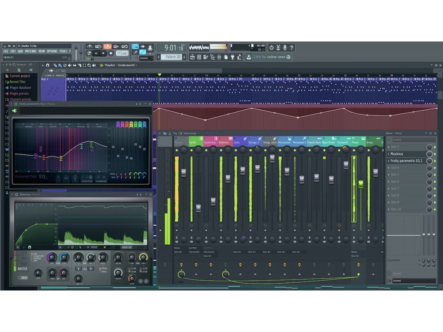Open the OPTIONS menu

click(x=52, y=51)
